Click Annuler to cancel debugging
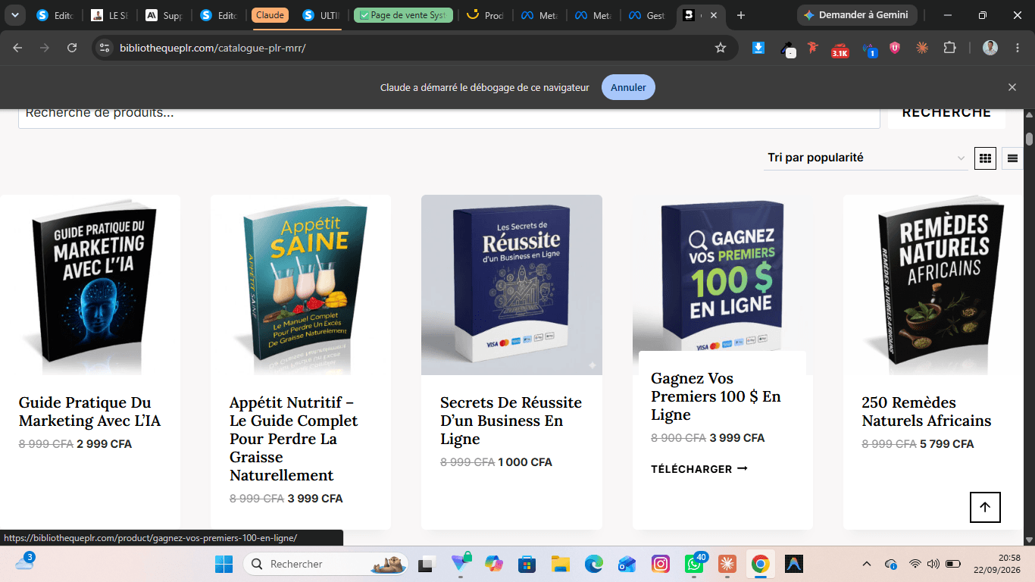 628,87
